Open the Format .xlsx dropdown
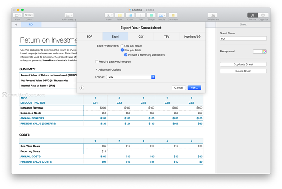 130,77
